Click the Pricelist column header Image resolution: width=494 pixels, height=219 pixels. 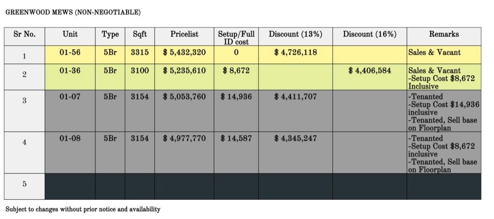pyautogui.click(x=184, y=37)
